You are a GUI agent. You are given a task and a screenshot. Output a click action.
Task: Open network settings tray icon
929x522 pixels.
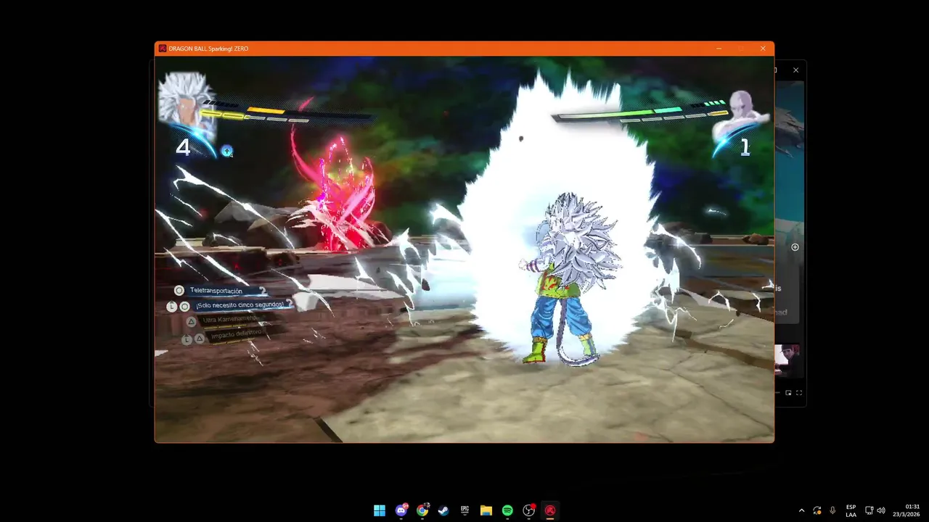[869, 510]
